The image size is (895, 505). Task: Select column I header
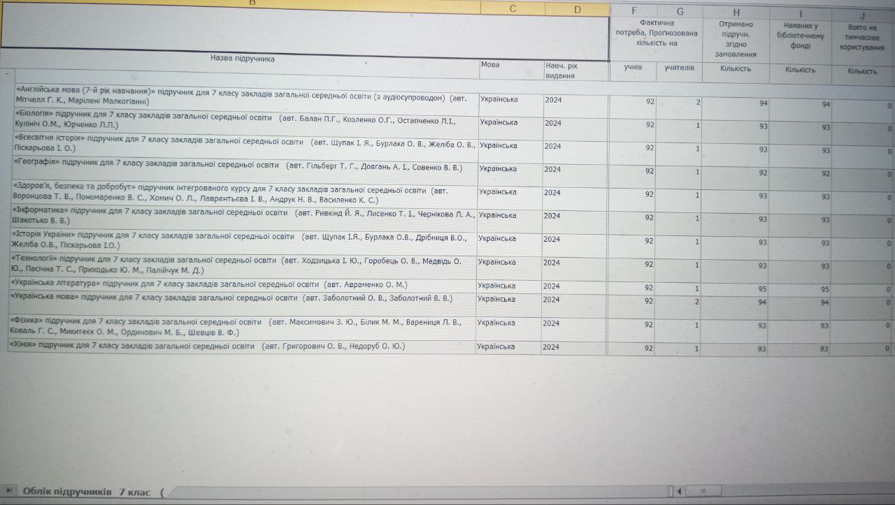[x=800, y=13]
